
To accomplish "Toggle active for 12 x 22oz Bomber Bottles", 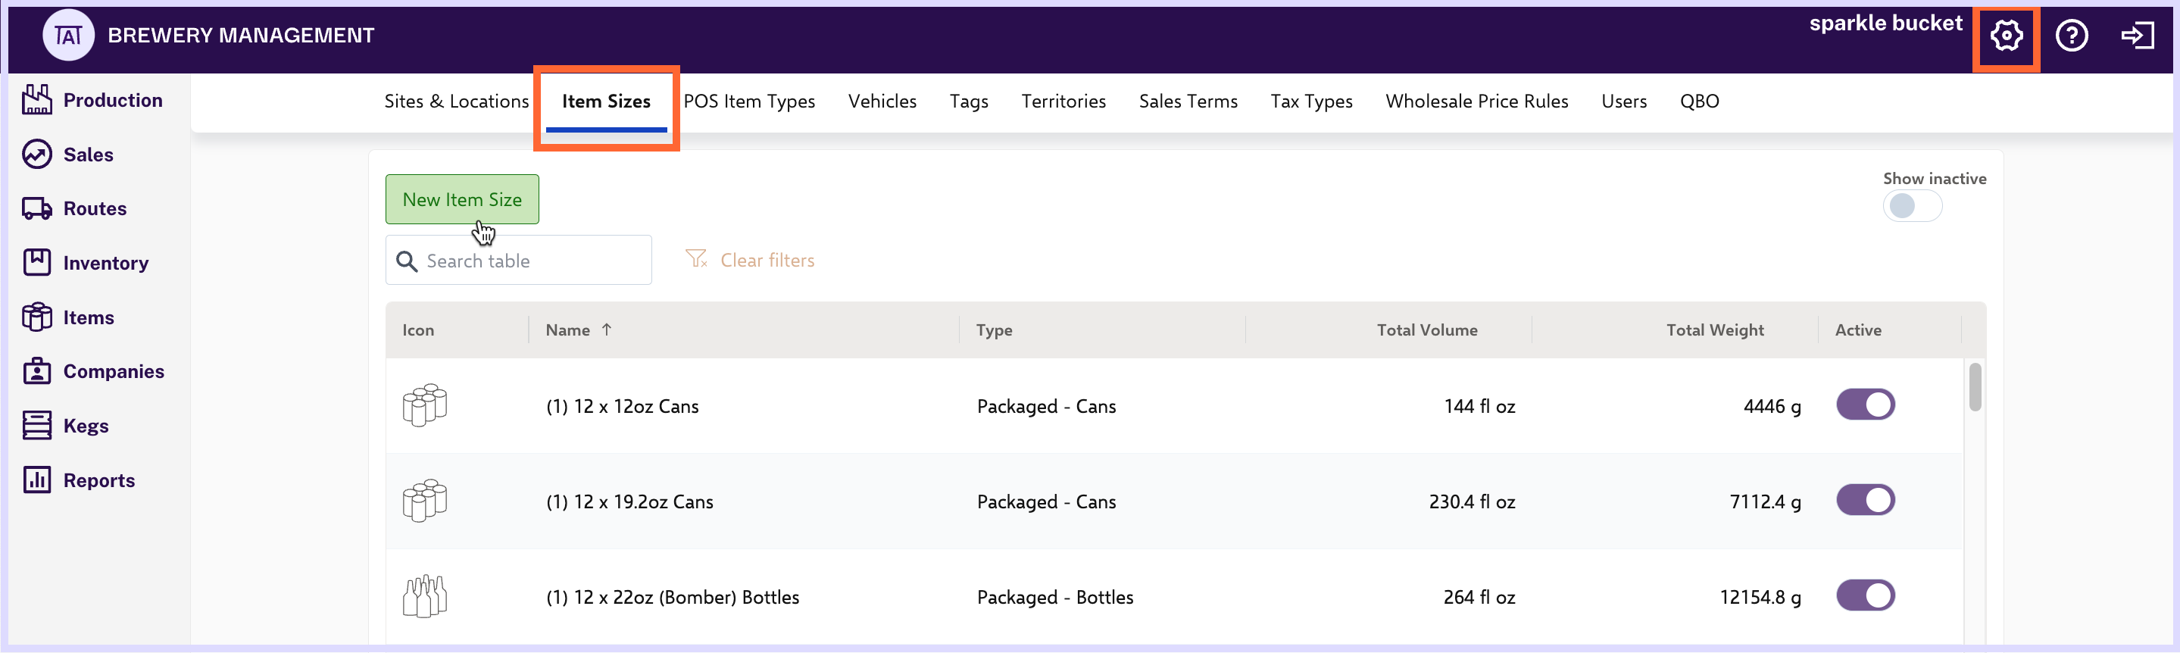I will (x=1865, y=596).
